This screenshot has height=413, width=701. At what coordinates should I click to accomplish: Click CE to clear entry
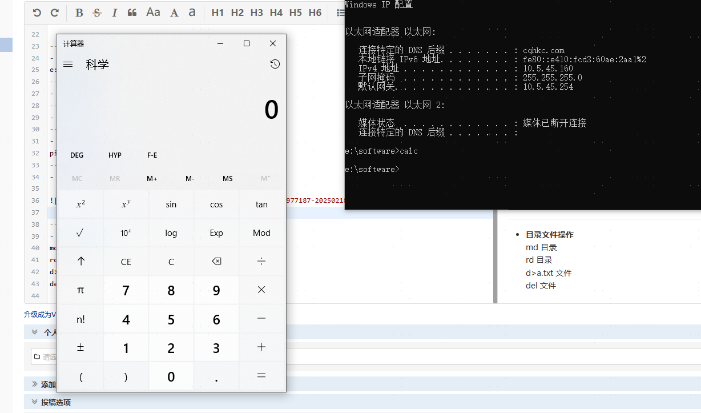[x=126, y=262]
